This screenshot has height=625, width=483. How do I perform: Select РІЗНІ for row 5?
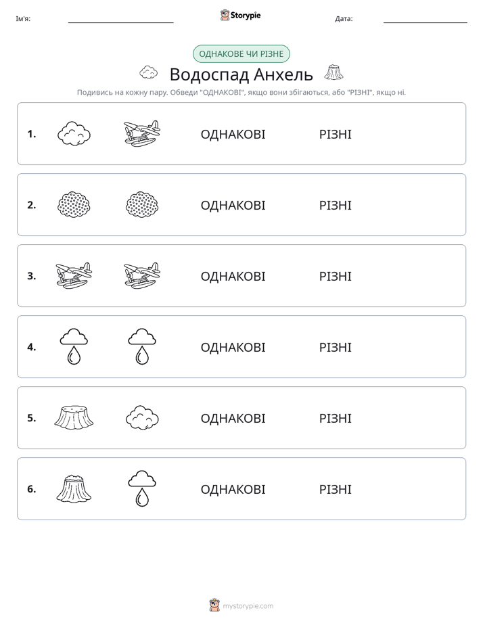coord(336,418)
